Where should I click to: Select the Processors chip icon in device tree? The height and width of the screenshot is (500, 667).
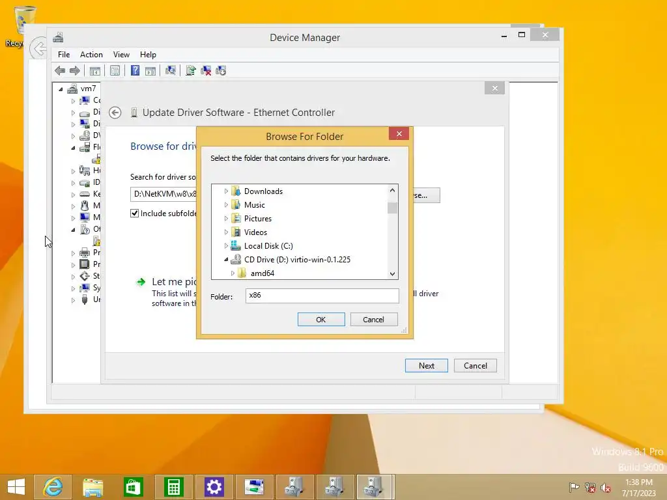point(85,264)
